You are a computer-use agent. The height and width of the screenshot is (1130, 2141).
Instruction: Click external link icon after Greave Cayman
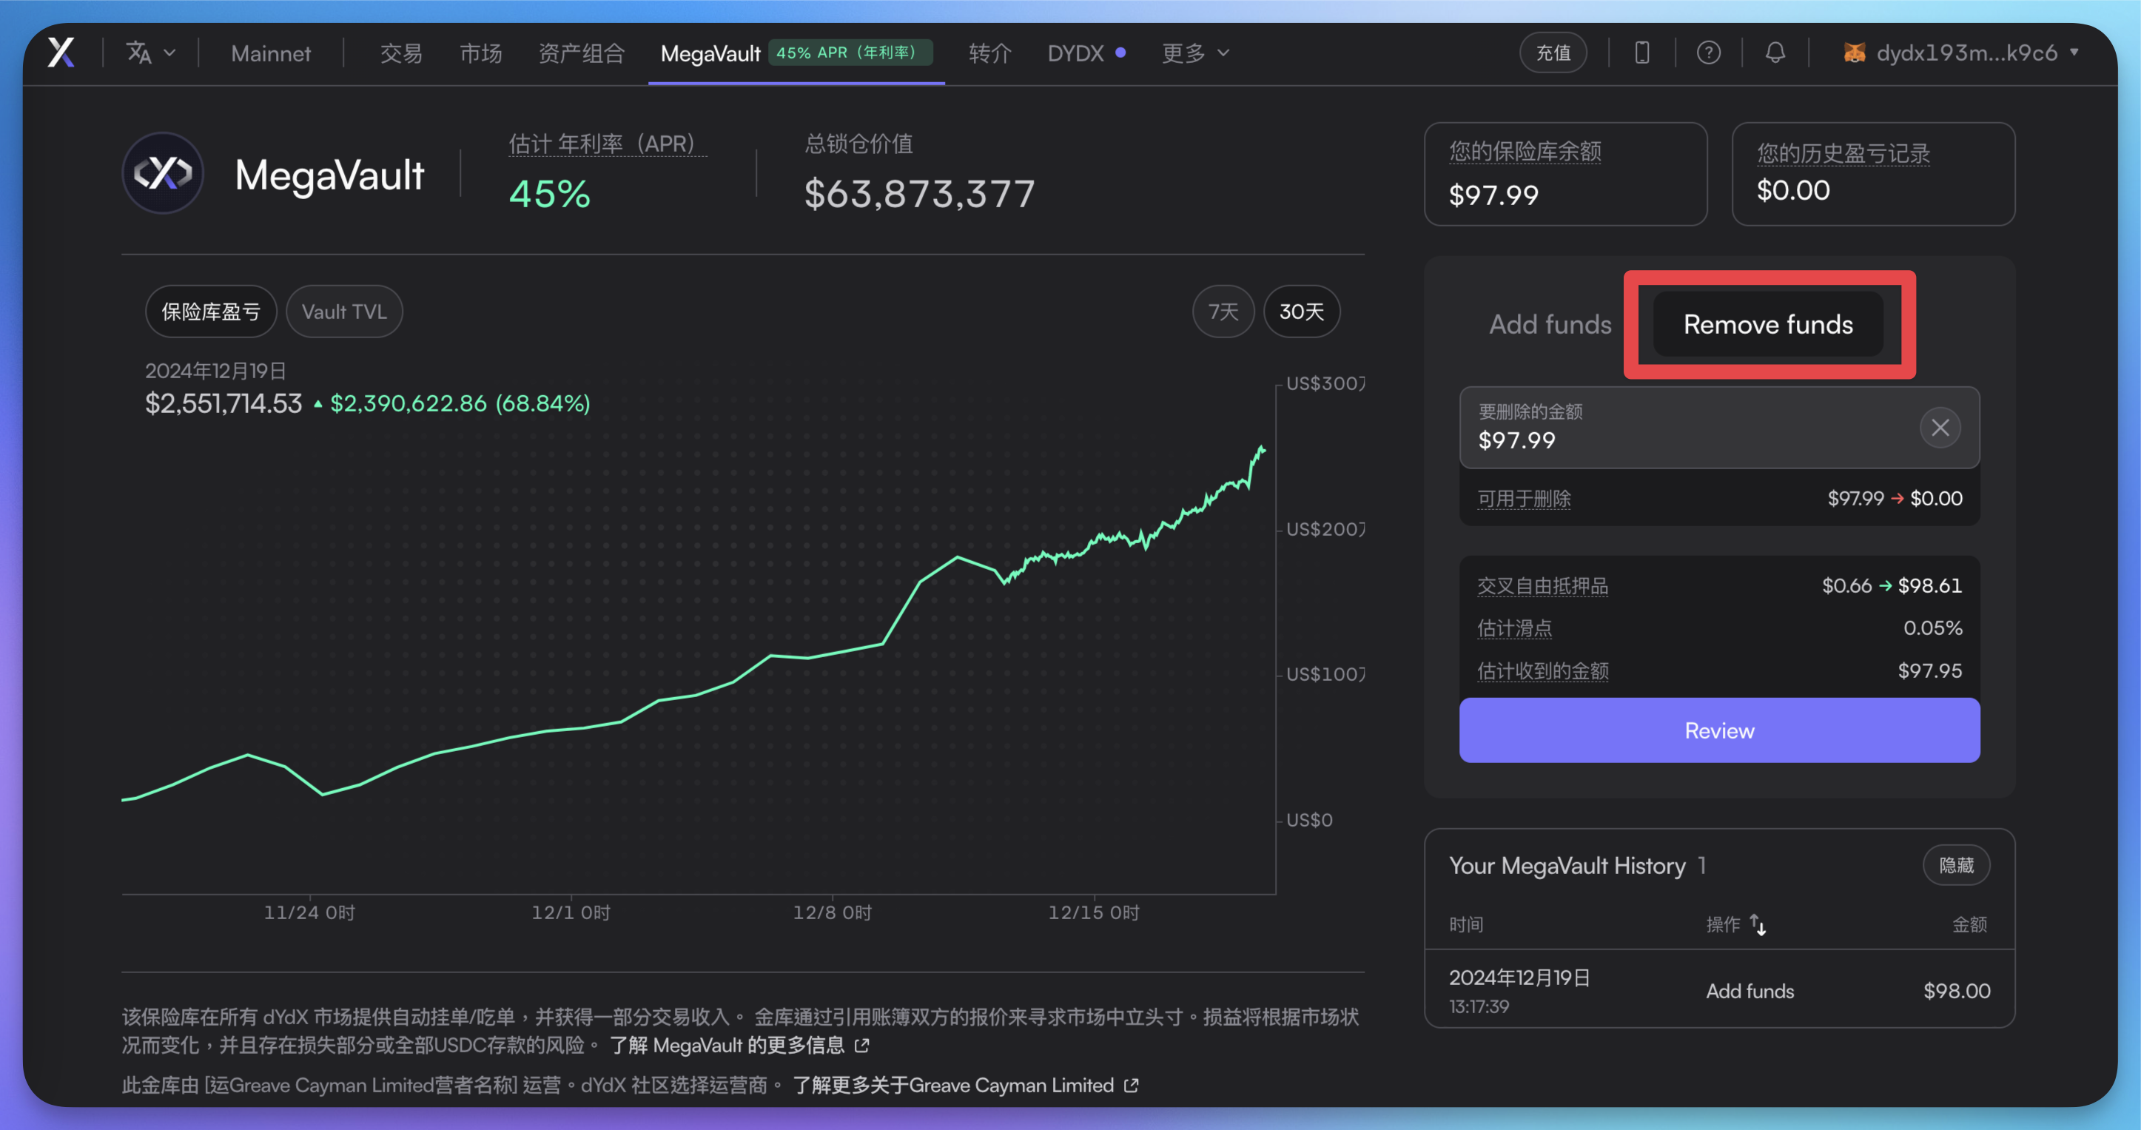1131,1085
